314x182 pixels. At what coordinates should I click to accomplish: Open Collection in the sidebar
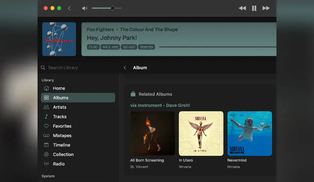tap(78, 154)
